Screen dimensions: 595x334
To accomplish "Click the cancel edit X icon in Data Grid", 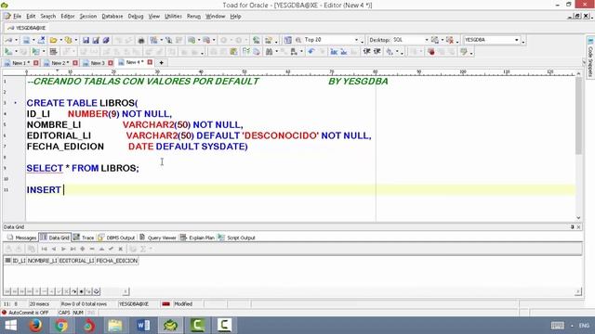I will pyautogui.click(x=120, y=249).
